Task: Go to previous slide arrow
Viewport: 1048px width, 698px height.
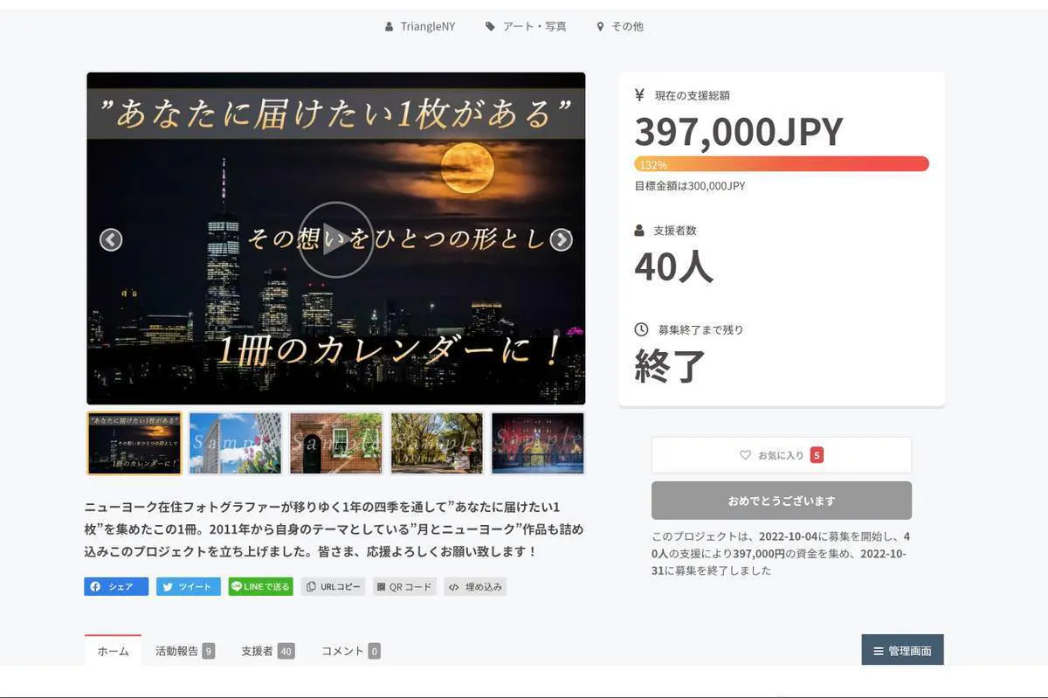Action: pyautogui.click(x=111, y=239)
